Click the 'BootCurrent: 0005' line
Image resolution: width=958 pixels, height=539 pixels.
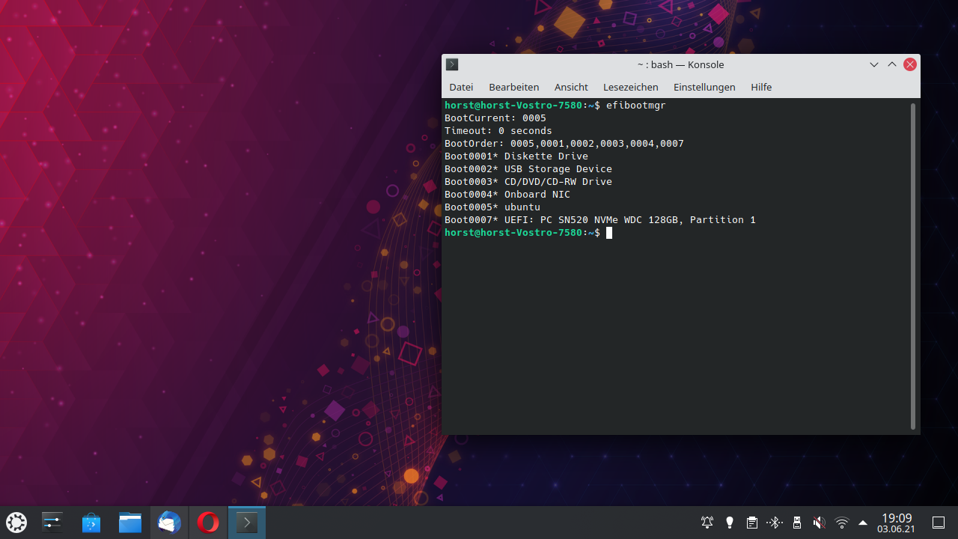click(x=495, y=118)
